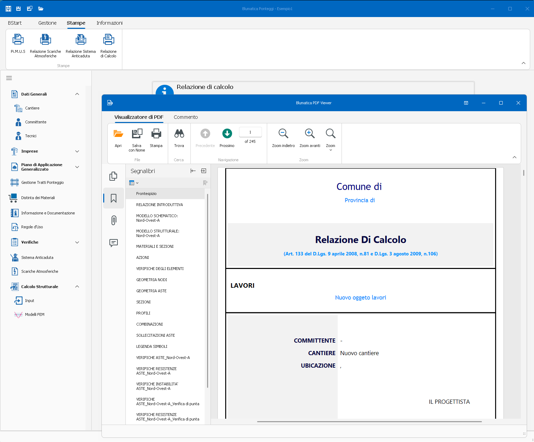Open the comments side panel
Screen dimensions: 534x442
(x=114, y=243)
